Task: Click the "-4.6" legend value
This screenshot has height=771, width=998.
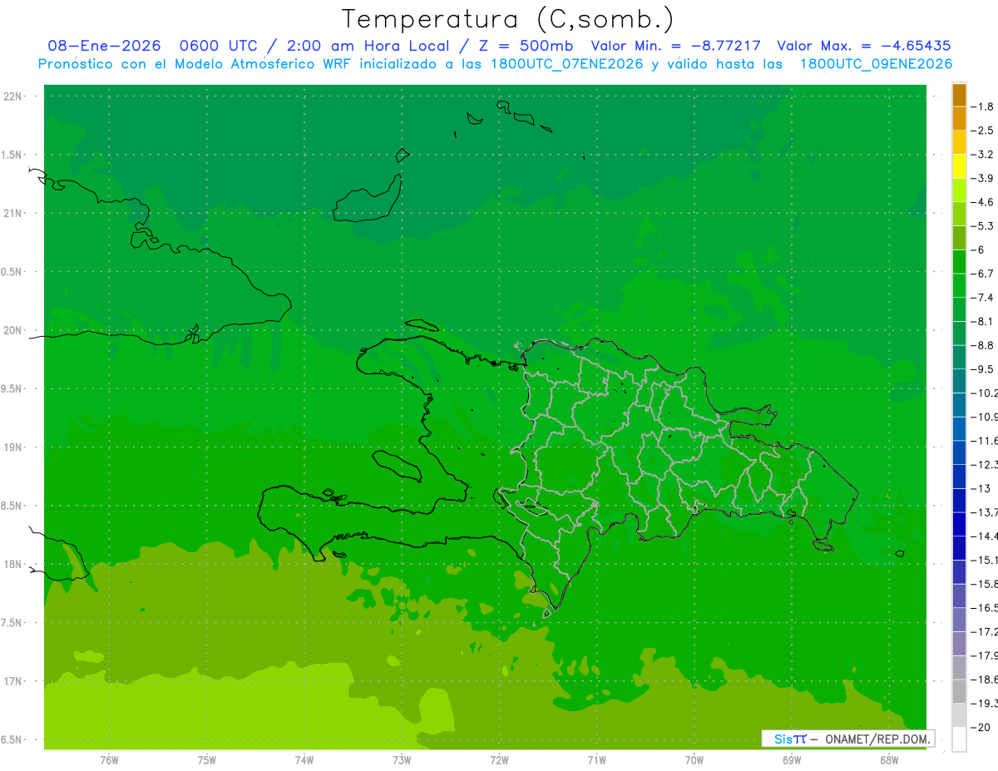Action: 982,202
